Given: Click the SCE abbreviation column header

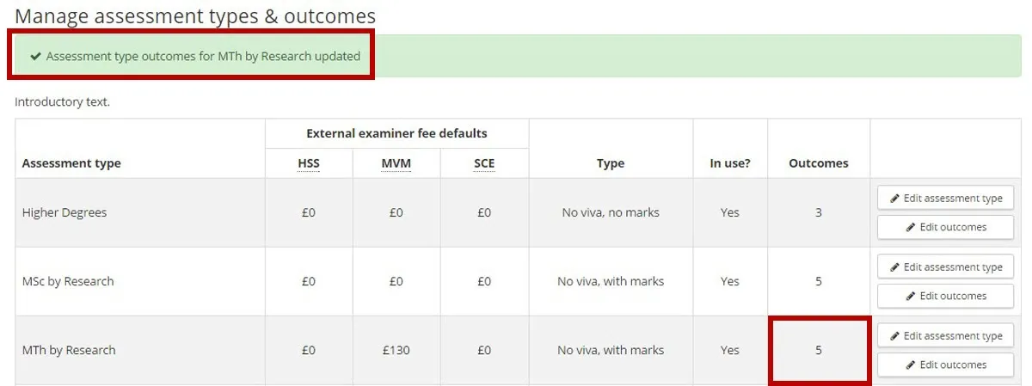Looking at the screenshot, I should point(484,163).
